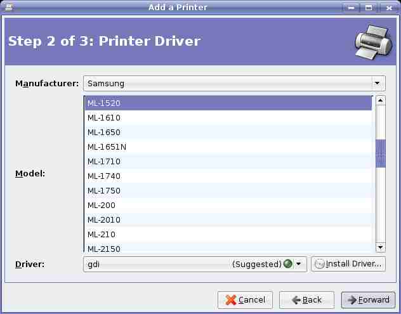This screenshot has width=401, height=314.
Task: Click the Install Driver button
Action: (x=348, y=264)
